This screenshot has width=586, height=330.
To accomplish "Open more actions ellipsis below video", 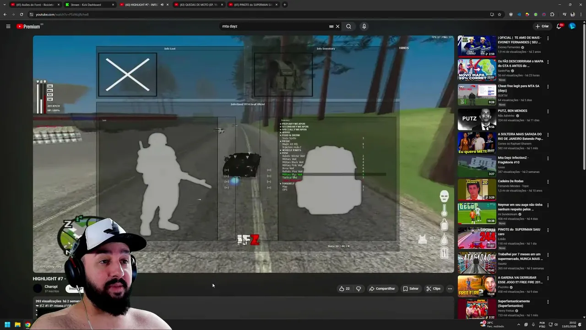I will (450, 288).
